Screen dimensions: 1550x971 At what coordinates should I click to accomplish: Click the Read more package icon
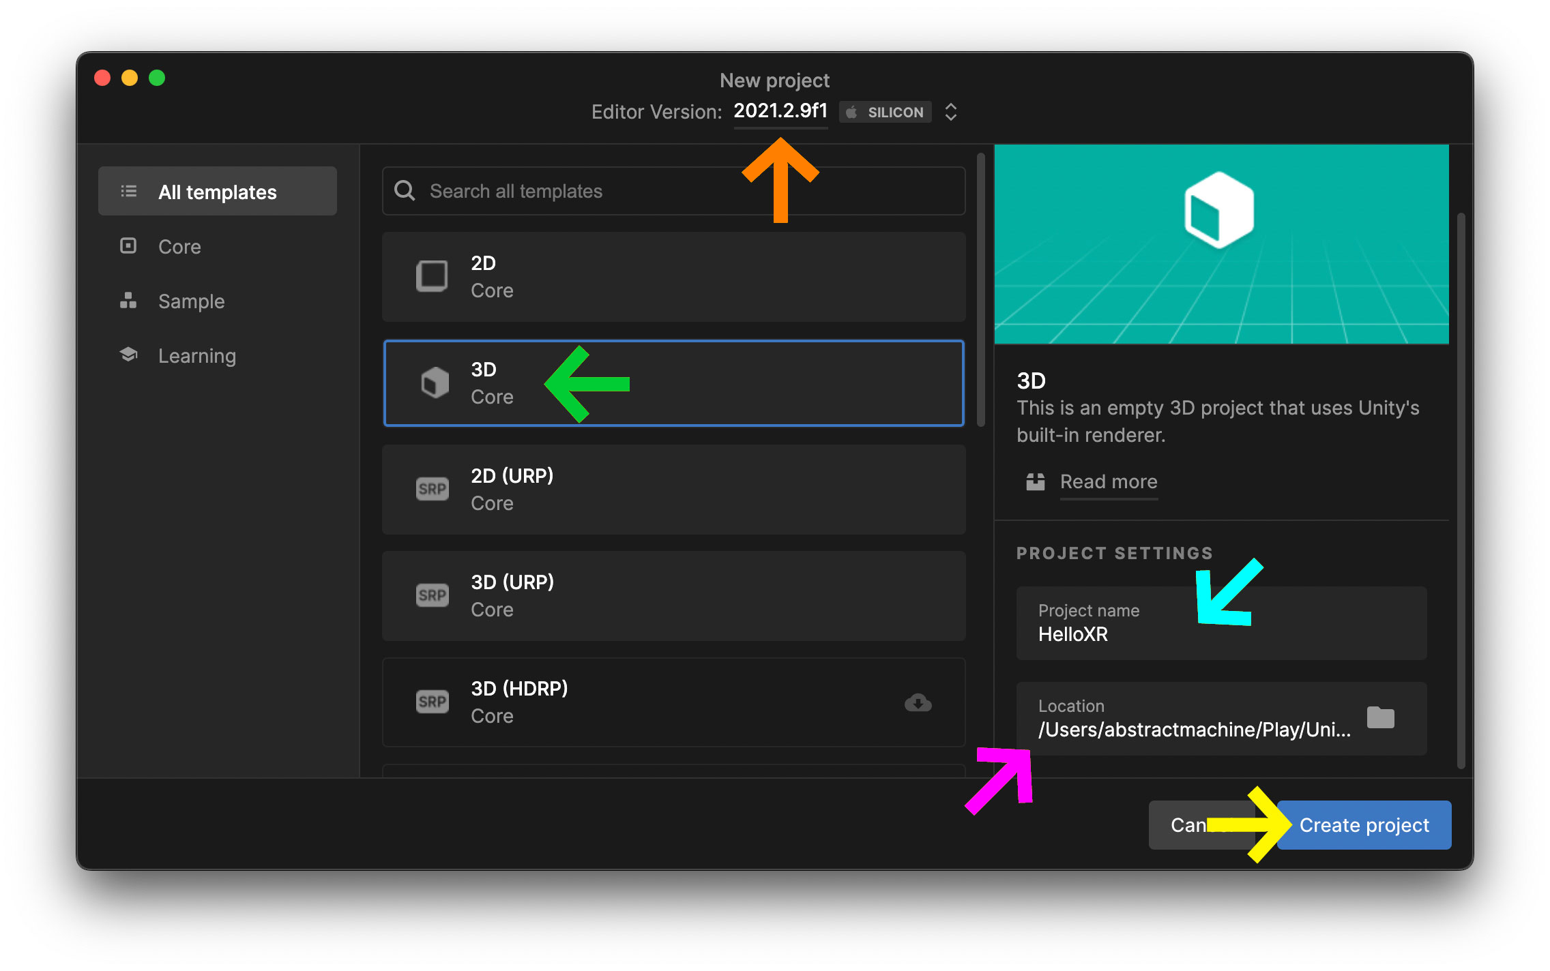click(x=1034, y=482)
